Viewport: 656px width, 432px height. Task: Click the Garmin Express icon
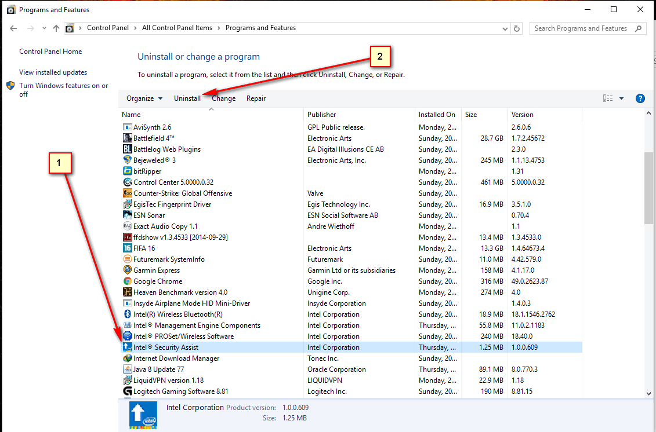click(127, 270)
